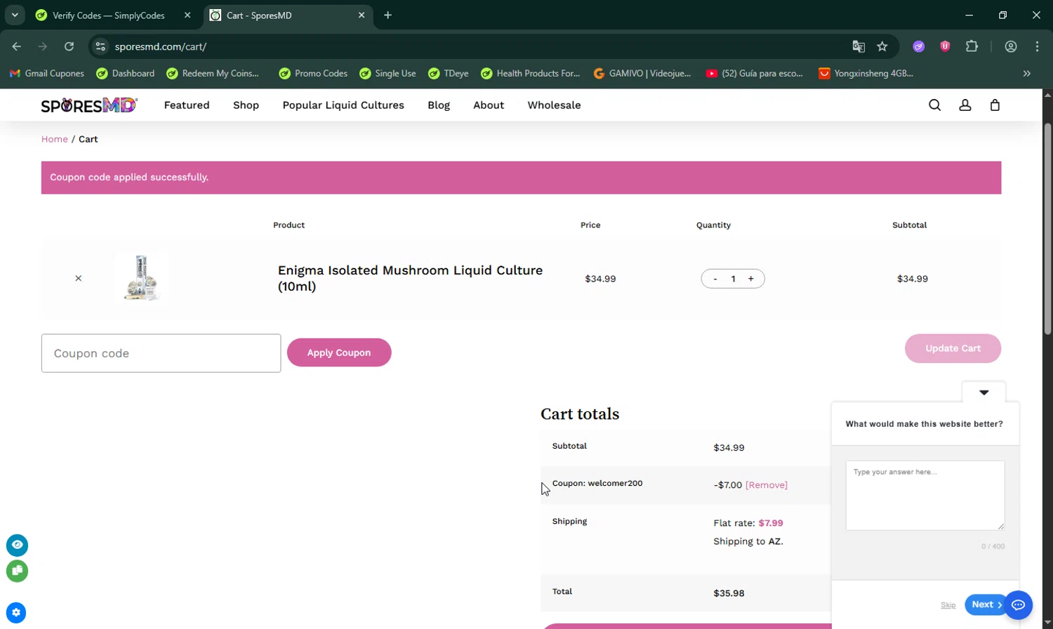The height and width of the screenshot is (629, 1053).
Task: Open the translate page icon
Action: coord(859,46)
